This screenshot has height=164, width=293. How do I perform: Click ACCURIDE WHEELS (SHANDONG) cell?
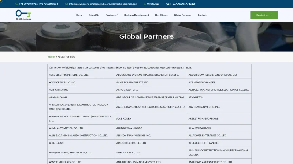click(219, 75)
